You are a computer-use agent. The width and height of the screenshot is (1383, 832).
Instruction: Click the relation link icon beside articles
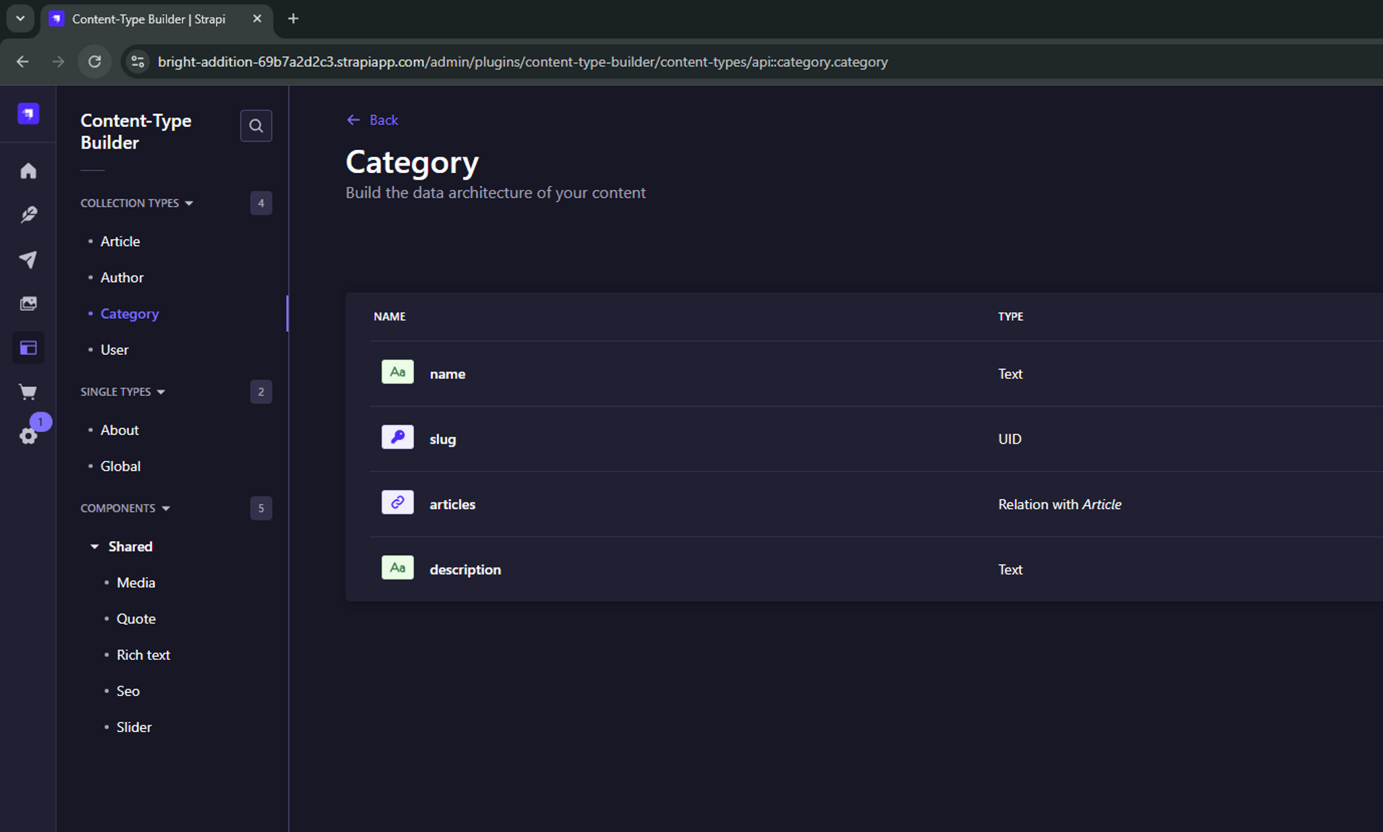coord(398,502)
